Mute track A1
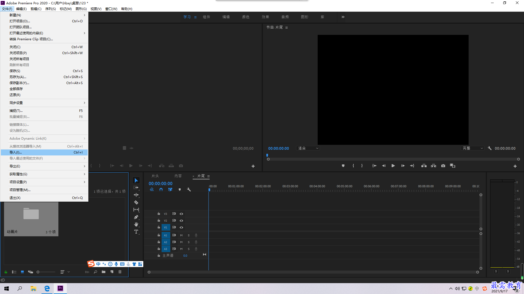Image resolution: width=524 pixels, height=294 pixels. tap(181, 235)
